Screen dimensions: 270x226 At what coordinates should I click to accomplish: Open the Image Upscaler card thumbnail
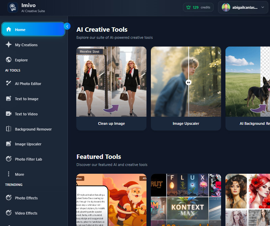(186, 82)
